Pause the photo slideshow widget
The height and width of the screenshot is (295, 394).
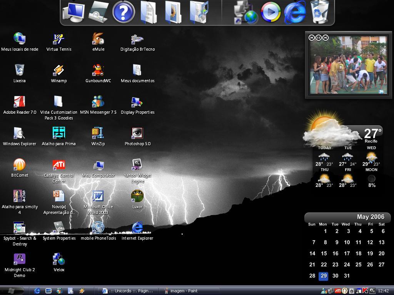[318, 38]
